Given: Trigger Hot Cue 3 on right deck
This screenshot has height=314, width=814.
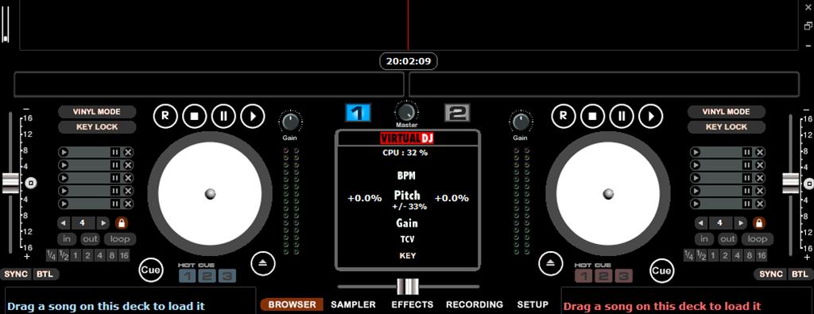Looking at the screenshot, I should (623, 276).
